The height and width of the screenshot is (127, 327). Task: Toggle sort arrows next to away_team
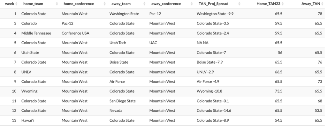144,4
